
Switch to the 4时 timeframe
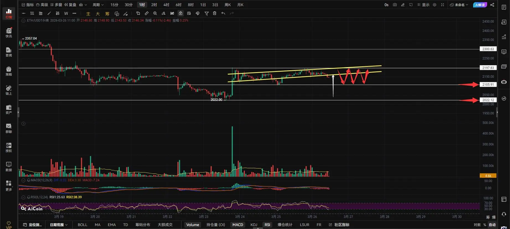coord(166,5)
